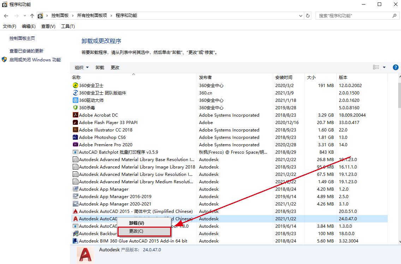Choose 更改(C) from the context menu
Screen dimensions: 401x264
pos(144,231)
